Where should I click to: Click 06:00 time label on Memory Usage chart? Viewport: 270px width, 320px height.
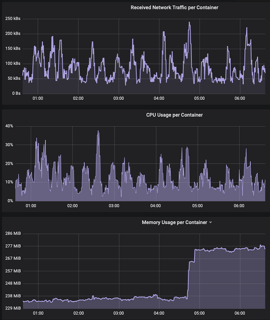(x=240, y=313)
